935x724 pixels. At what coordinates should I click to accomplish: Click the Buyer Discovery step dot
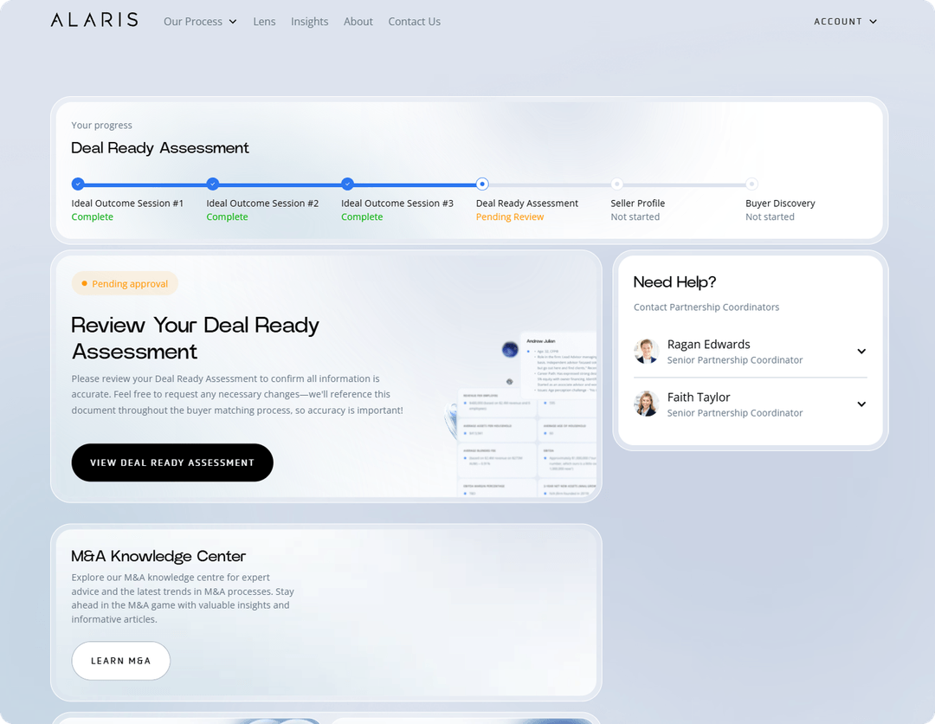click(x=752, y=184)
